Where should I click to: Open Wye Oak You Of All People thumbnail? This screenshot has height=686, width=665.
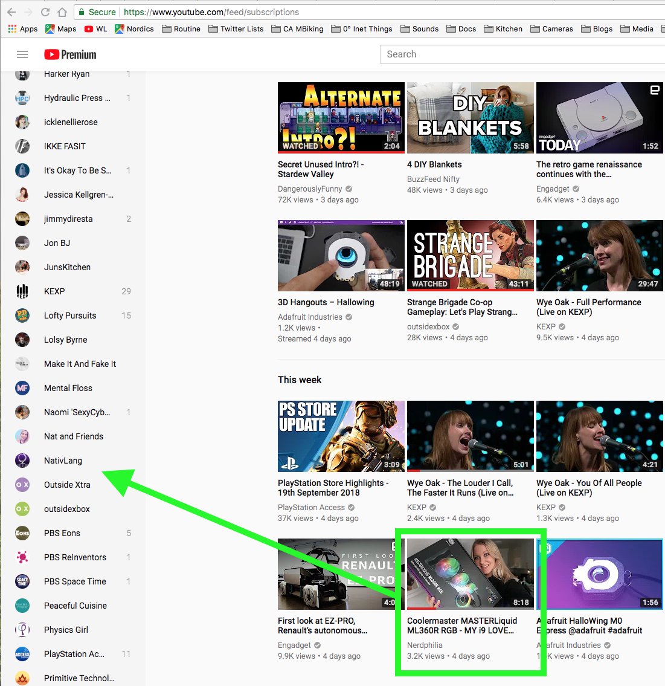599,436
